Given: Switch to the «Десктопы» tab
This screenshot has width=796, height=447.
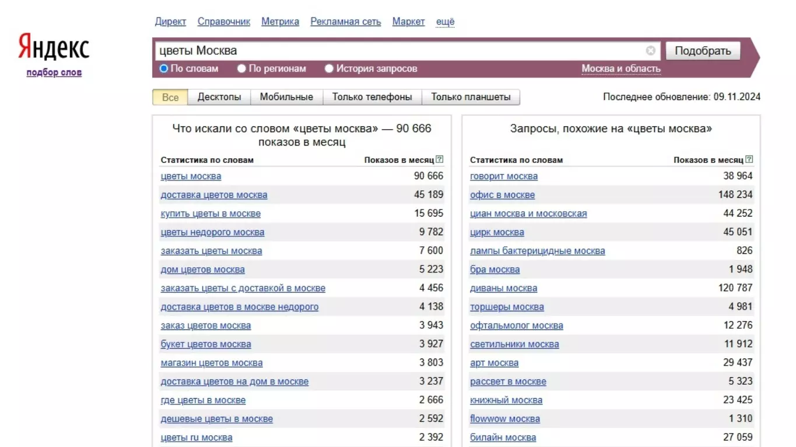Looking at the screenshot, I should [x=219, y=97].
